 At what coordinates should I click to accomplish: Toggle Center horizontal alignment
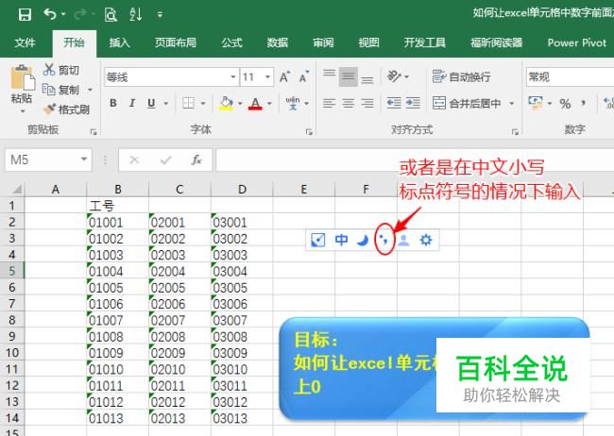click(x=349, y=103)
